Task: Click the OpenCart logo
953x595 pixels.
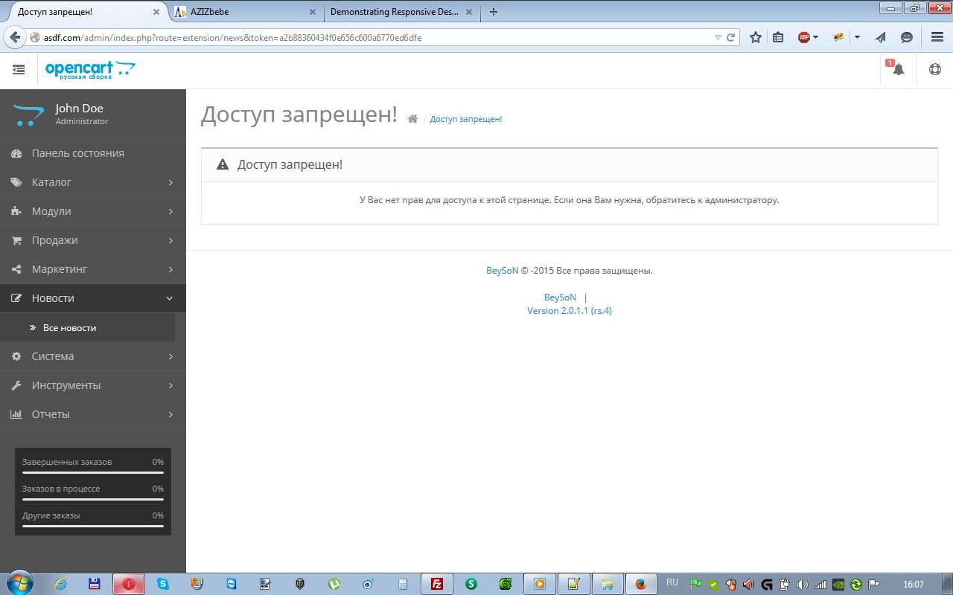Action: [x=90, y=70]
